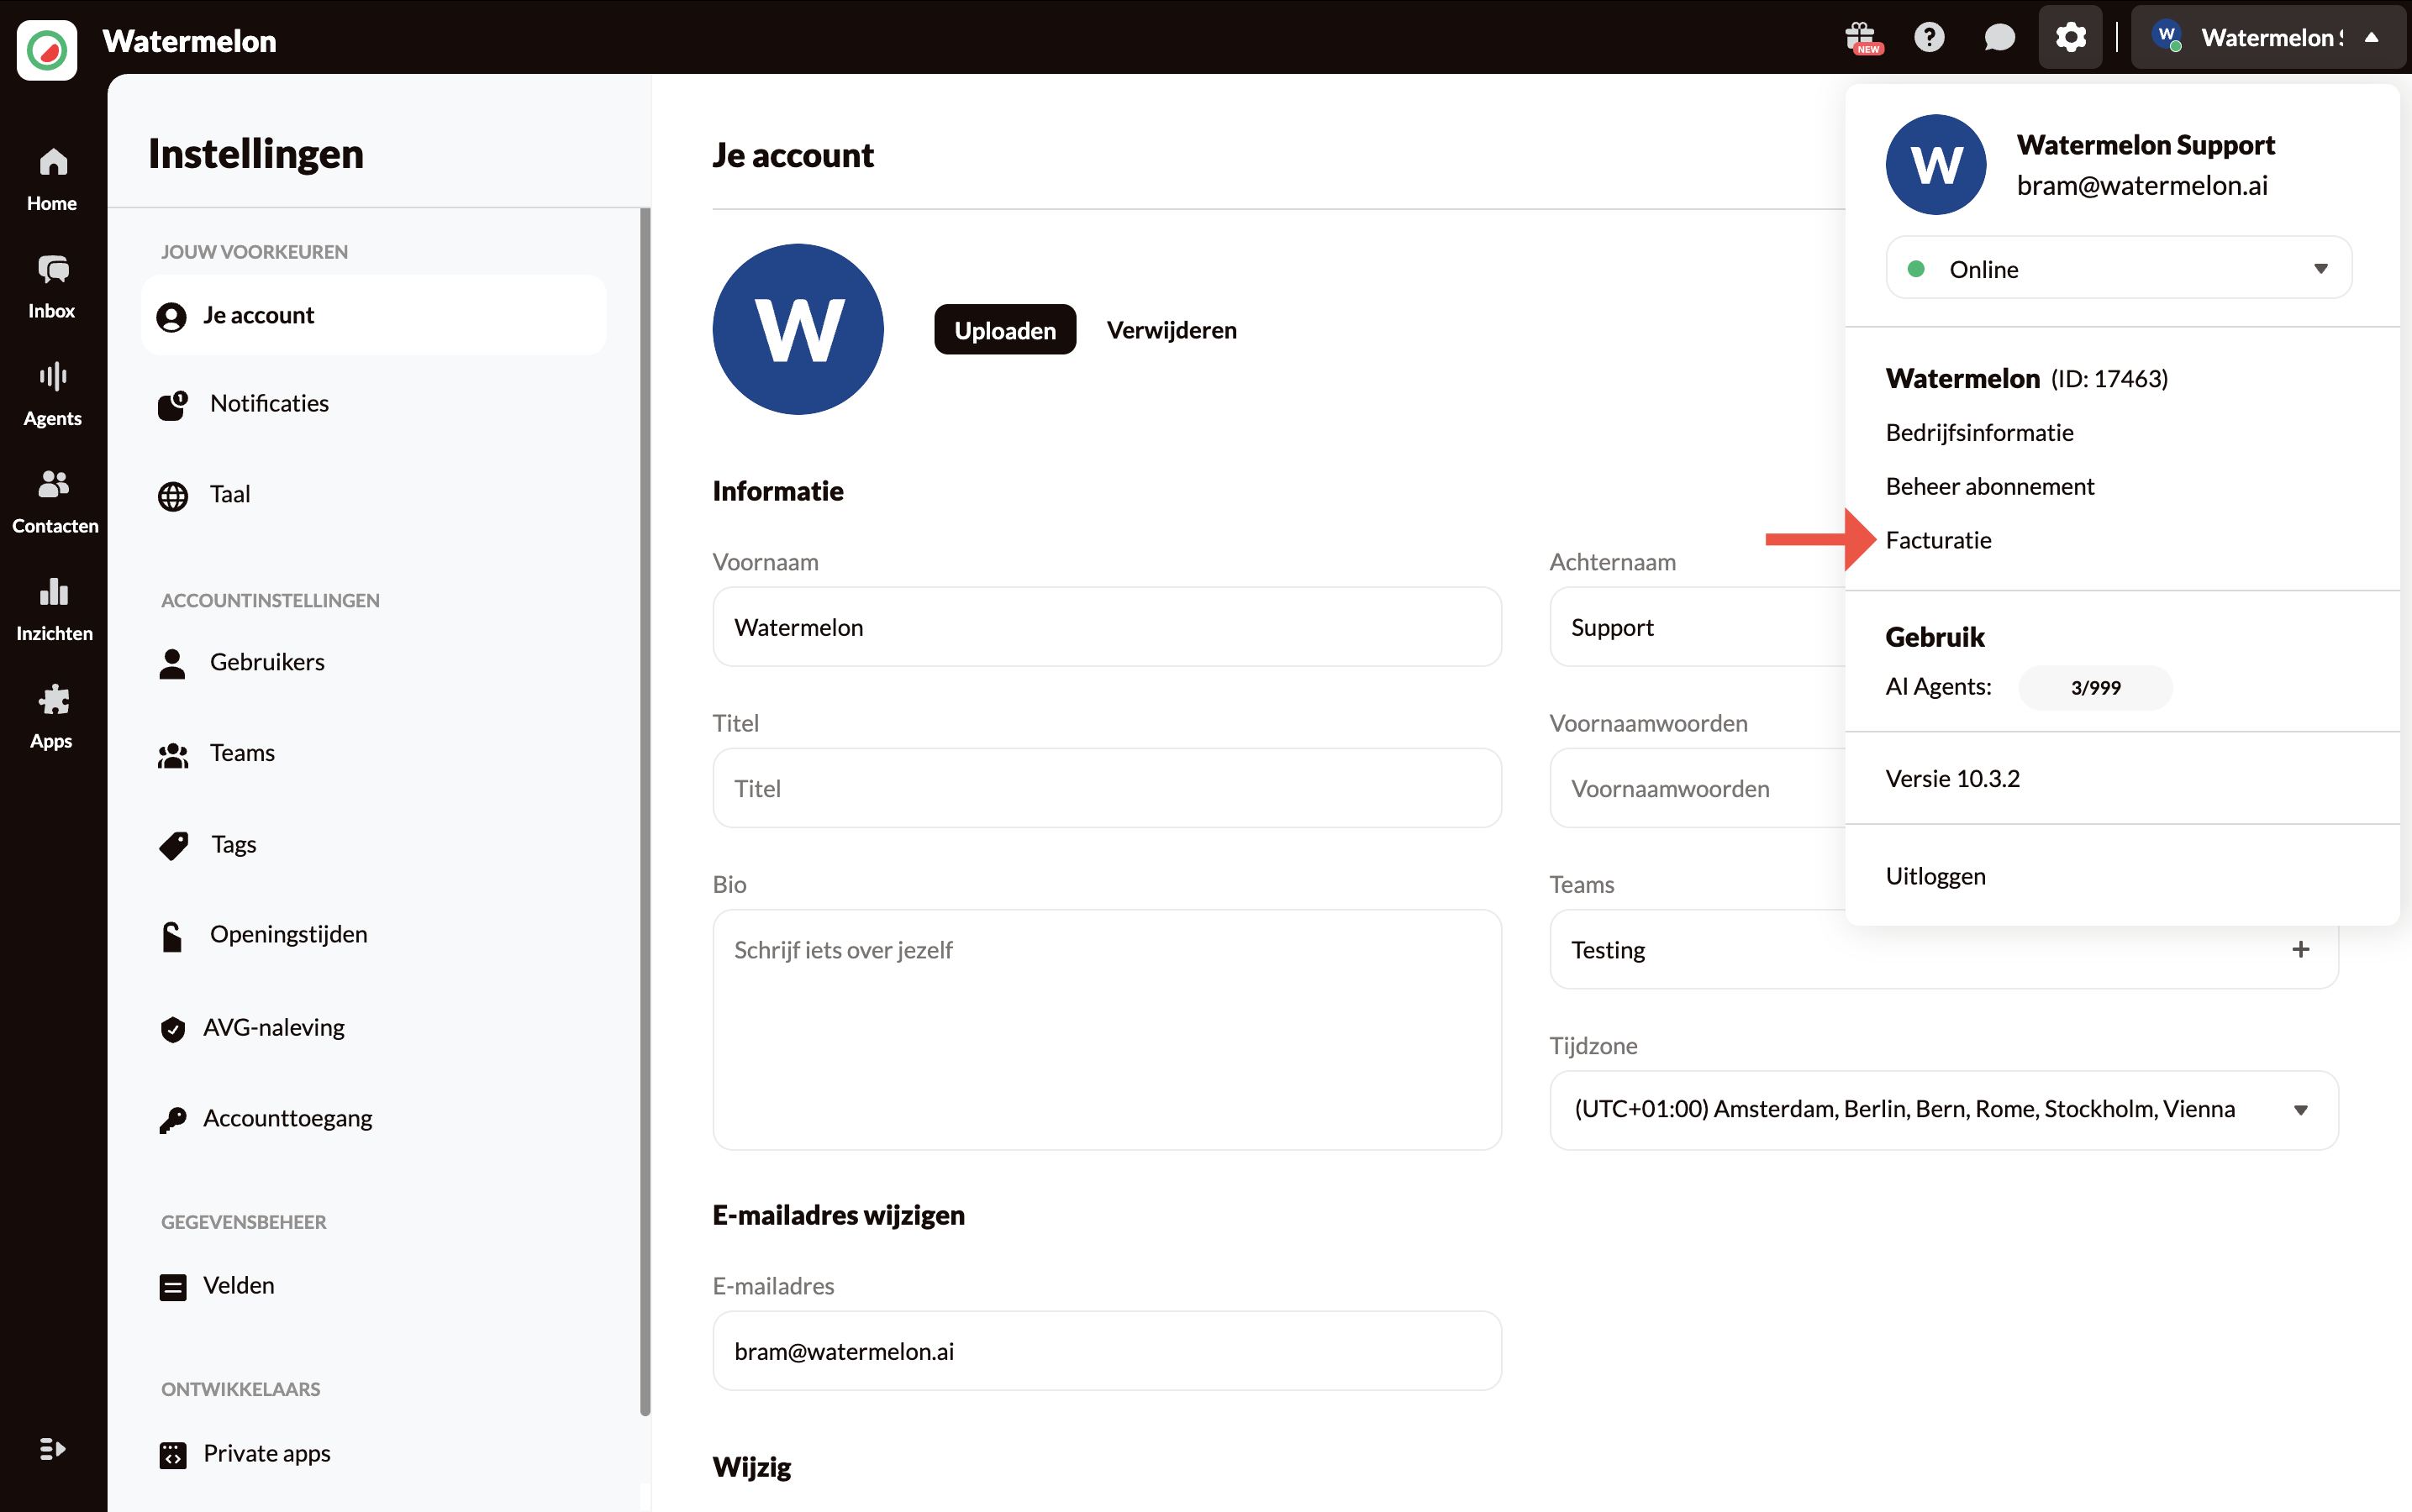Click the AVG-naleving shield icon
Screen dimensions: 2412x1512
(172, 1029)
